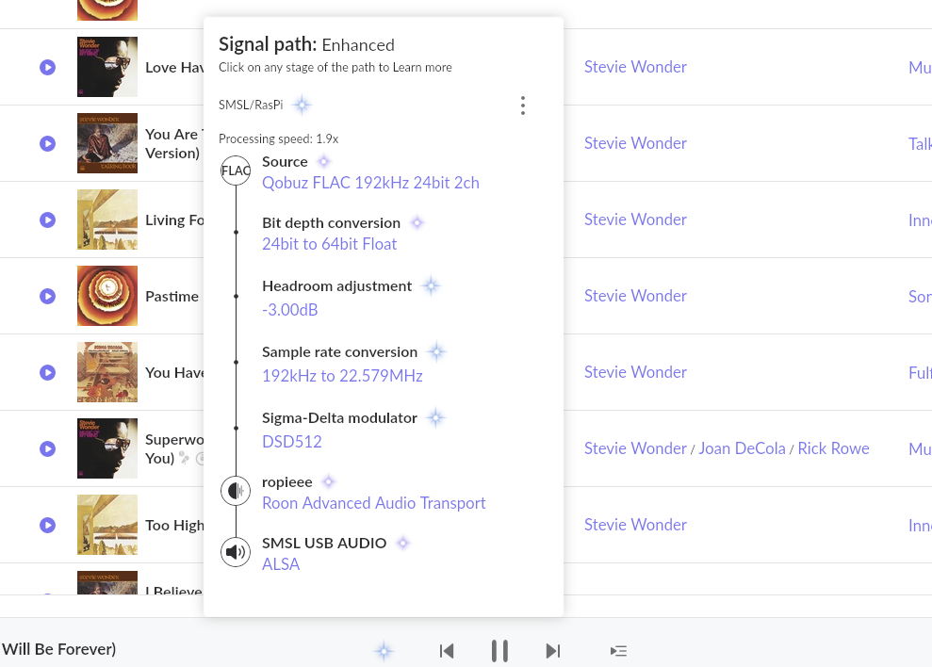Open Stevie Wonder artist in Too High row
Screen dimensions: 932x667
pos(635,525)
